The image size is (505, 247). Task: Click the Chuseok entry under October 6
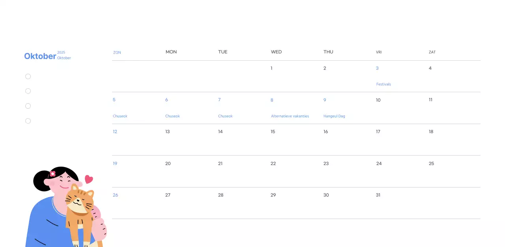pyautogui.click(x=172, y=116)
